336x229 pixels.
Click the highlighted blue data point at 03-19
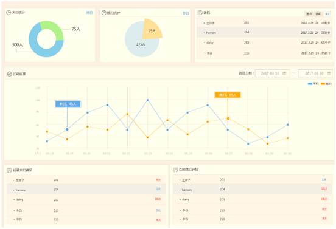coord(67,129)
